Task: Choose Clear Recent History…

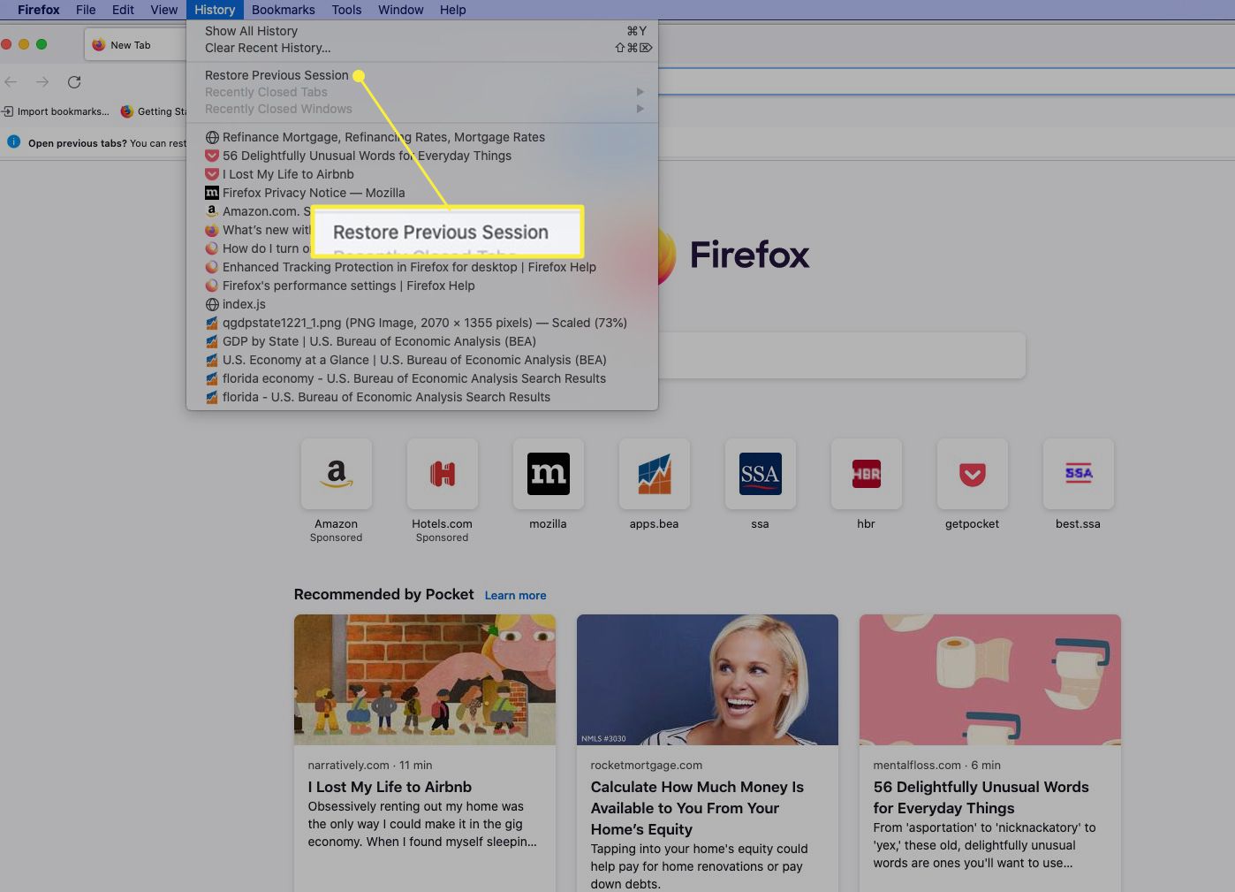Action: pos(422,48)
